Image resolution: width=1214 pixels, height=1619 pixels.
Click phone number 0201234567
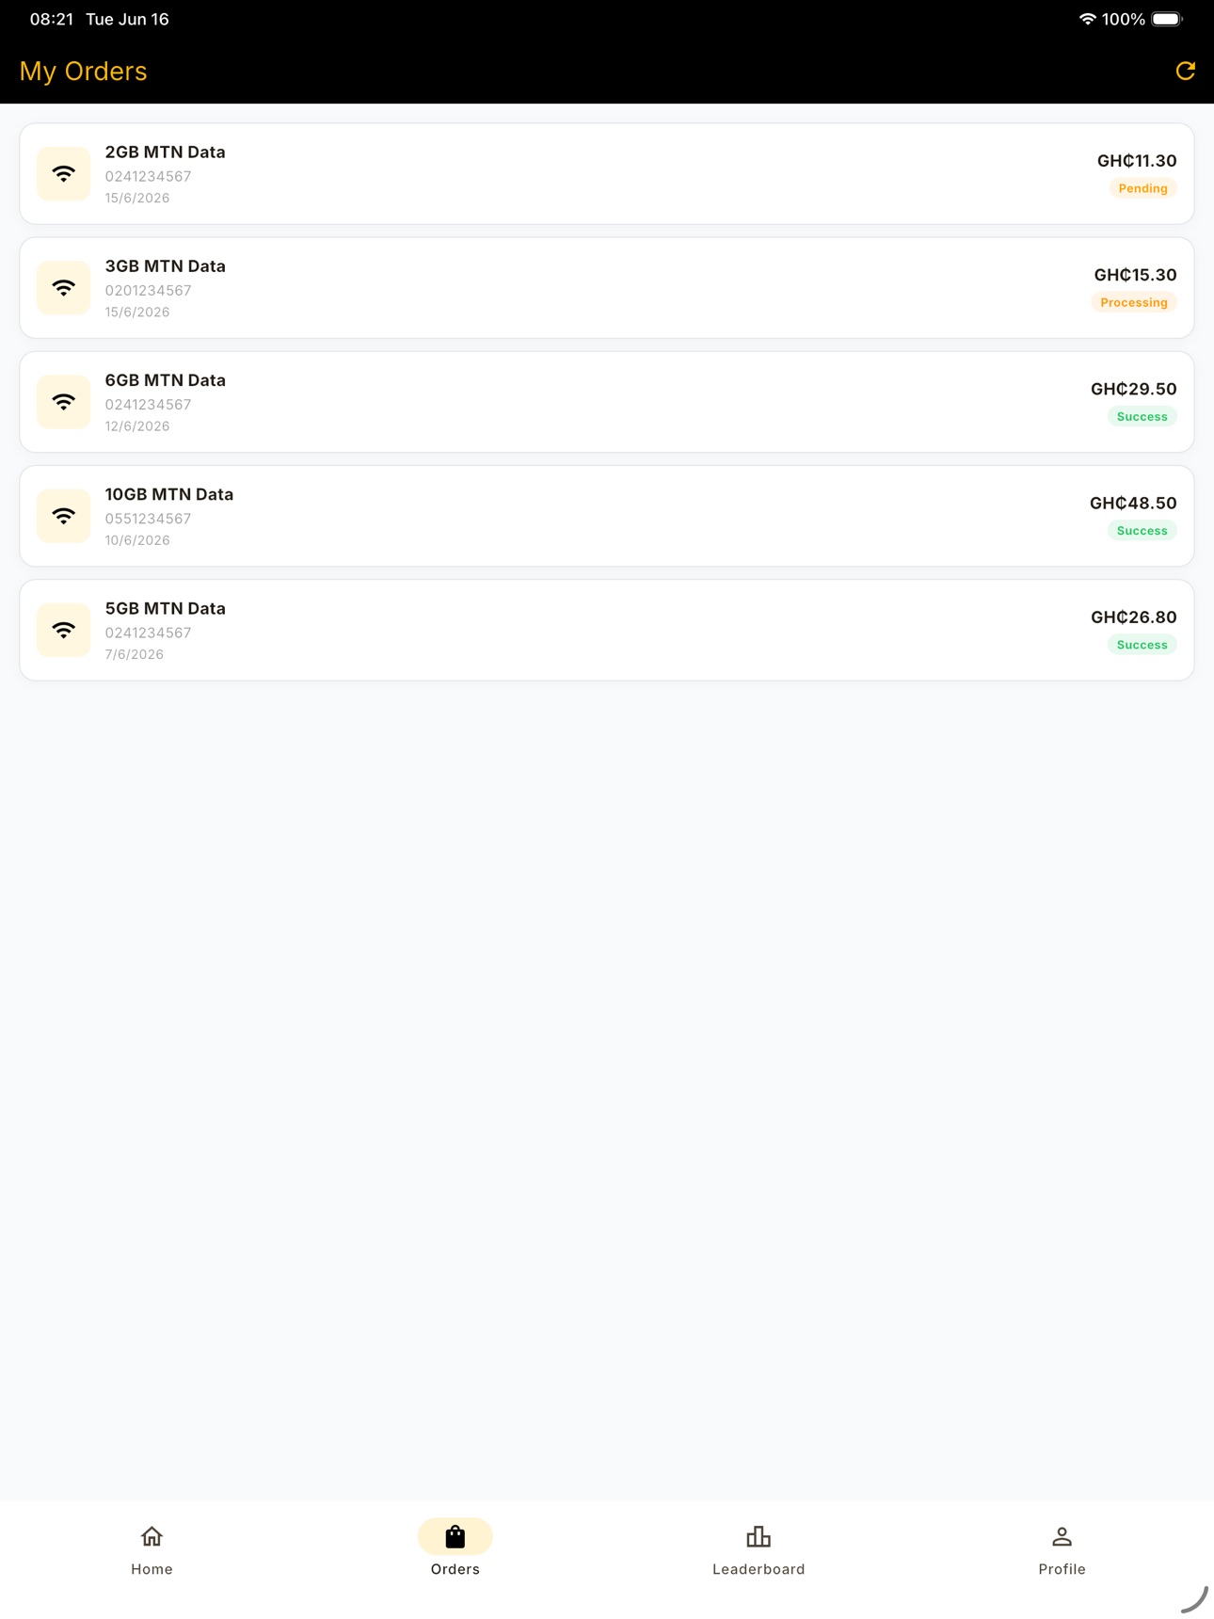(148, 290)
